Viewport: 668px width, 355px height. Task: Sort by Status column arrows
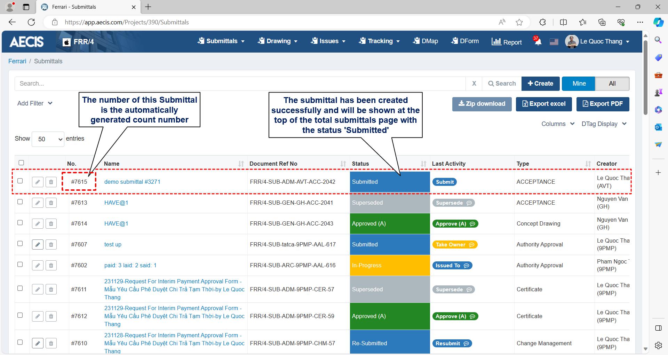(x=423, y=164)
